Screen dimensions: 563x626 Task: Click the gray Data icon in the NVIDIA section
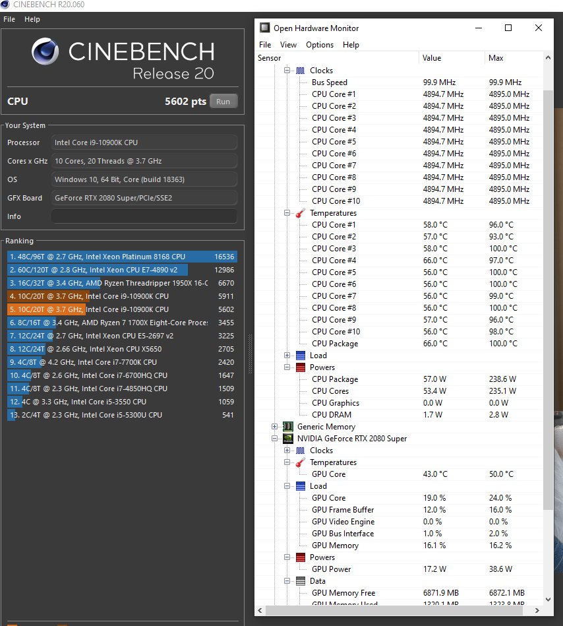[301, 581]
